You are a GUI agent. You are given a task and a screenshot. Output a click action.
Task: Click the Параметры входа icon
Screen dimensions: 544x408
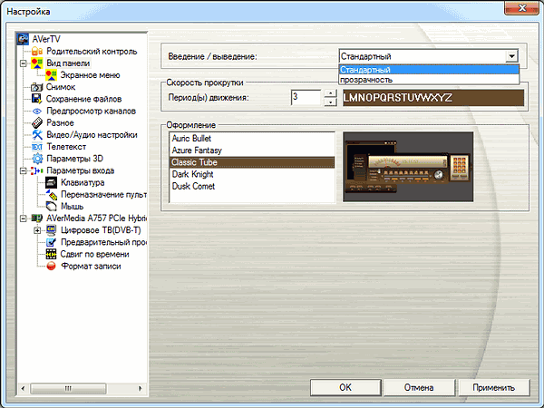[37, 170]
